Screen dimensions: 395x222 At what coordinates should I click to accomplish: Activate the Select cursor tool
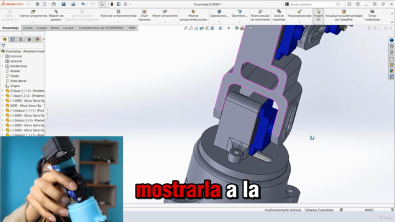click(102, 4)
